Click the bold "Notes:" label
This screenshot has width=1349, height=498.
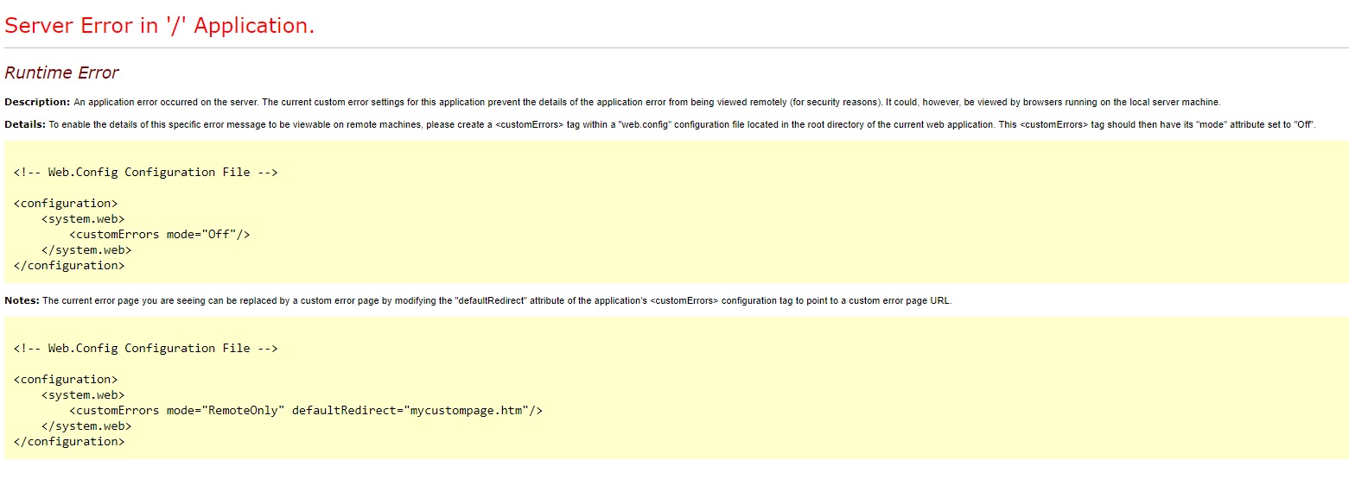22,300
